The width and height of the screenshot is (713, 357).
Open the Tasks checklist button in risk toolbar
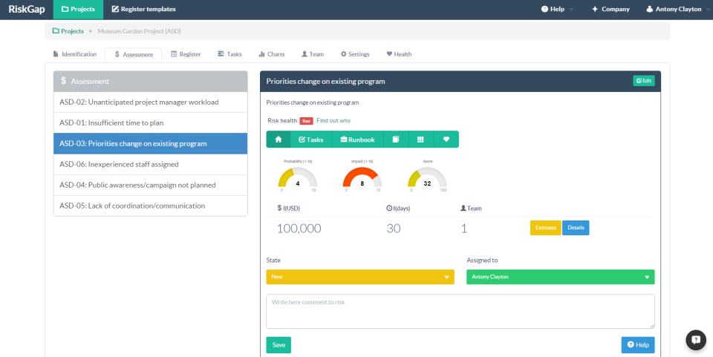[310, 140]
